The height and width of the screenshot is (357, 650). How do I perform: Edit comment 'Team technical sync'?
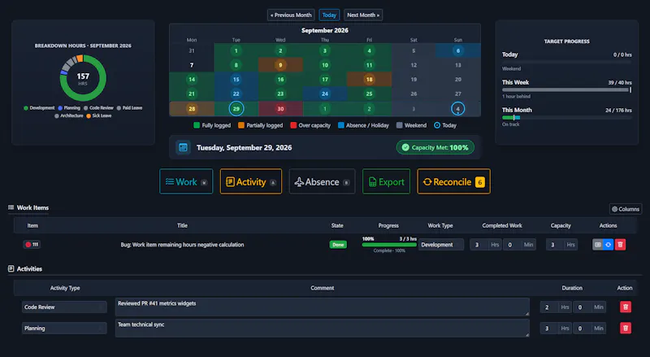(322, 328)
